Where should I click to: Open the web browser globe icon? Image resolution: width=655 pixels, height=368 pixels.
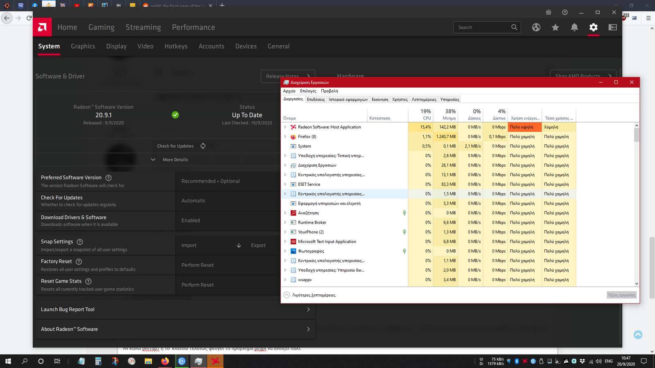click(x=536, y=27)
